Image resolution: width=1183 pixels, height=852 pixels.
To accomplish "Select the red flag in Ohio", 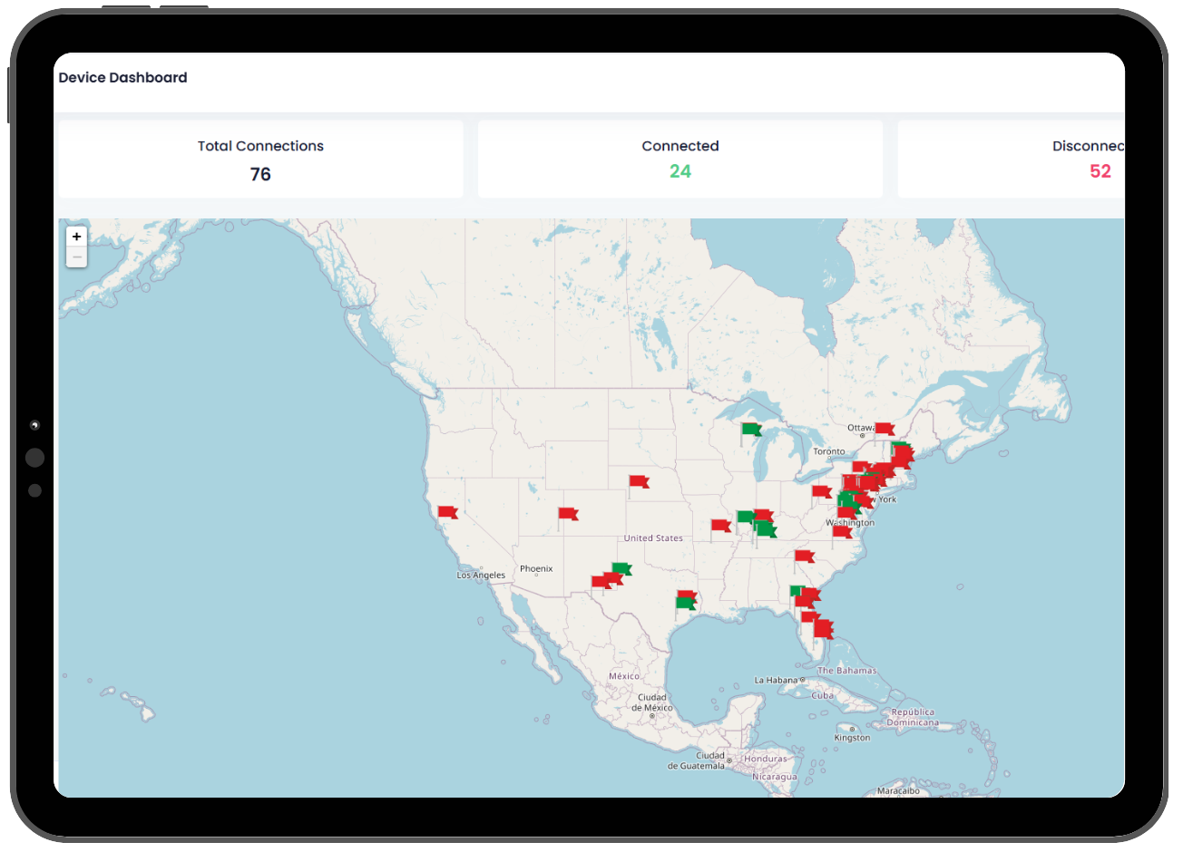I will (x=821, y=491).
